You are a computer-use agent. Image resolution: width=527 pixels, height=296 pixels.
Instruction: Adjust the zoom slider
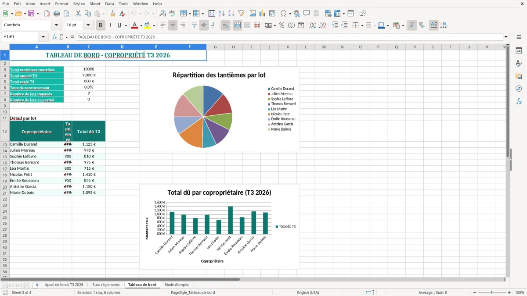(491, 292)
